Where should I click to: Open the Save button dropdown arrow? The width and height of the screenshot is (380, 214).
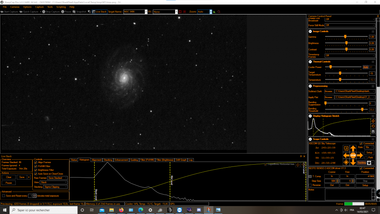(28, 177)
